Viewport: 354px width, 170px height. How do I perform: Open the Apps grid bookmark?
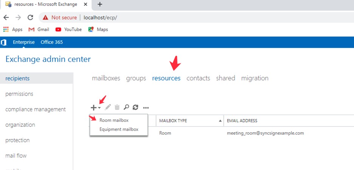[x=13, y=29]
